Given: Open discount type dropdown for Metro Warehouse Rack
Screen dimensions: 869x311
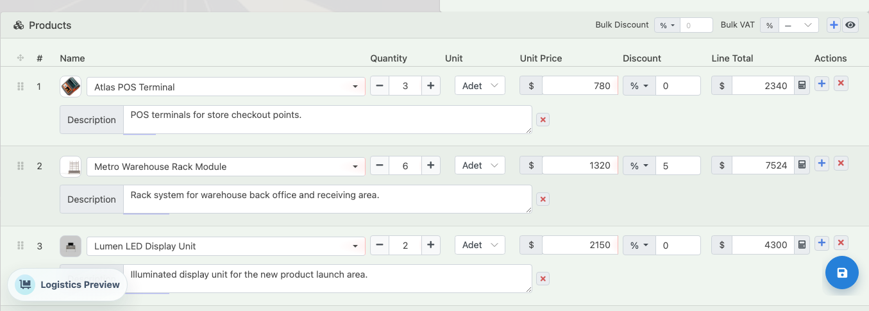Looking at the screenshot, I should click(639, 165).
